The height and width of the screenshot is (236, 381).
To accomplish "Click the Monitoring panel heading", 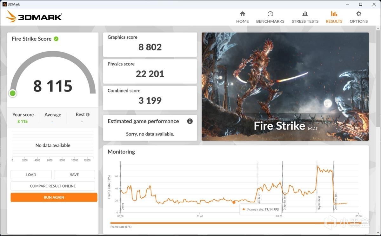I will [121, 152].
